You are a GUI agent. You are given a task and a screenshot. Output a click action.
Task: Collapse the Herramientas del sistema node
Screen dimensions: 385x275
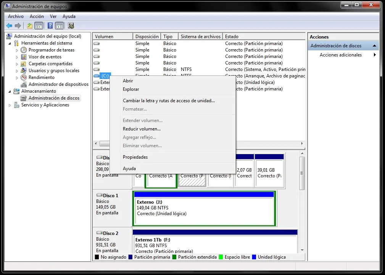(x=10, y=43)
